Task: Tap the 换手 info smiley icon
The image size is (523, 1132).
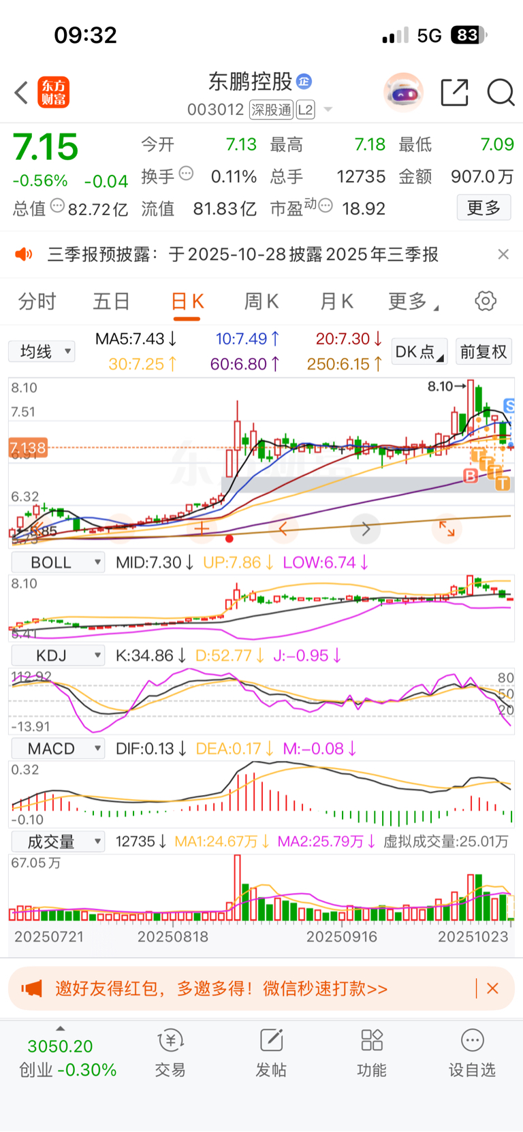Action: coord(186,174)
